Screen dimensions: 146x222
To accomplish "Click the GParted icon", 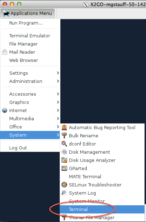I will pos(64,168).
